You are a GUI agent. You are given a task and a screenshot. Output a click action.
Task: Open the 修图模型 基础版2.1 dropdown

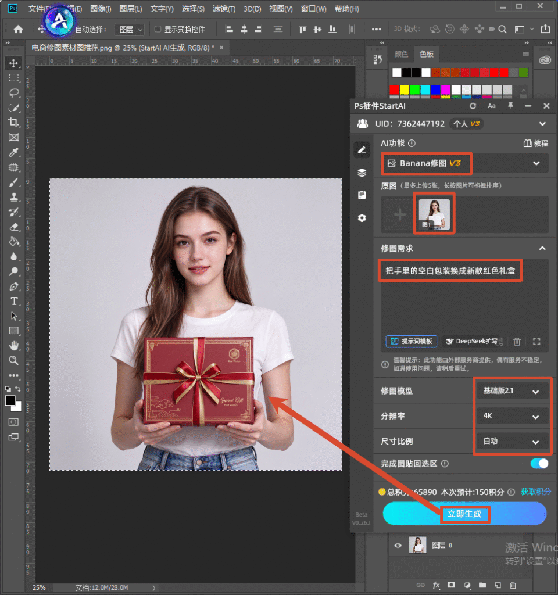[511, 391]
